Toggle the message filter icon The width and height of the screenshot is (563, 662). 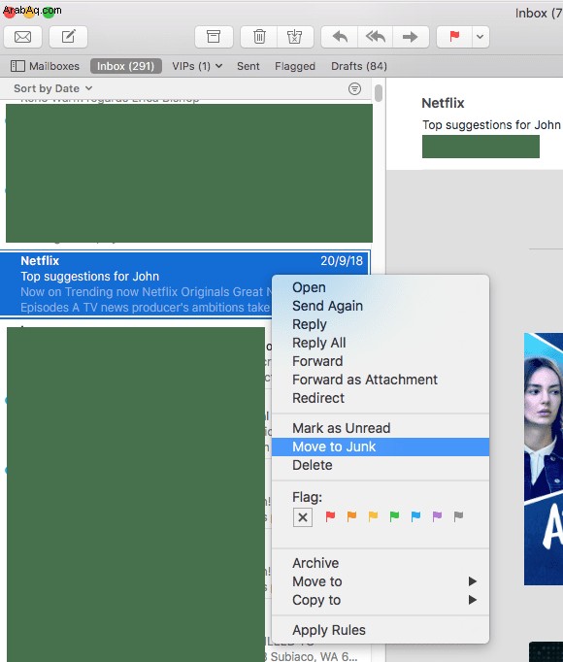(354, 88)
